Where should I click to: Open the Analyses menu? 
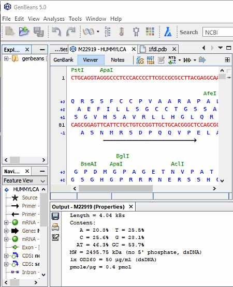click(54, 19)
